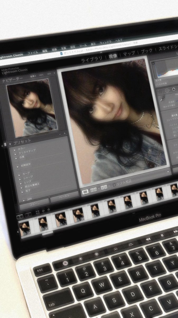Image resolution: width=178 pixels, height=318 pixels.
Task: Set navigator zoom to 全体
Action: point(33,77)
